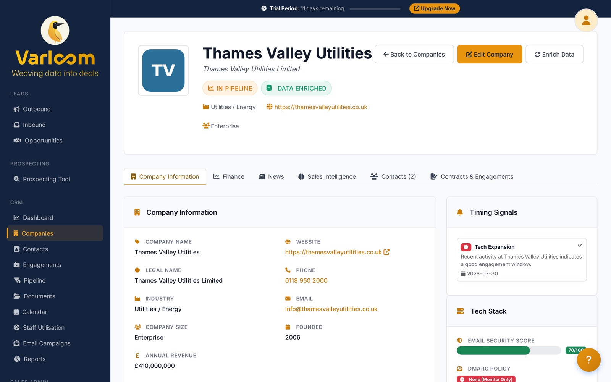Image resolution: width=611 pixels, height=382 pixels.
Task: Click the Opportunities handshake icon
Action: coord(17,141)
